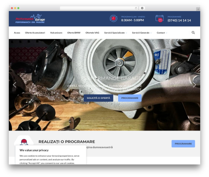Go to previous slide arrow
209x177 pixels.
(x=14, y=85)
